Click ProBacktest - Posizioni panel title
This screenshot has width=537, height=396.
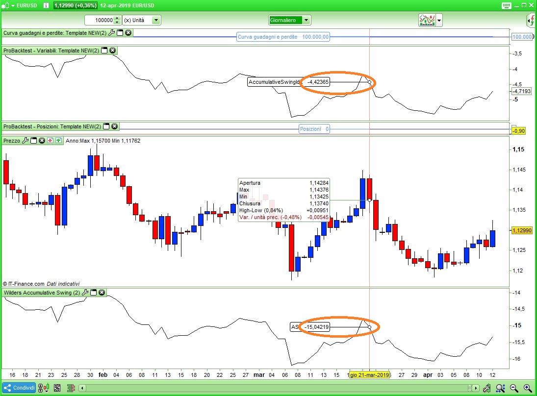52,126
